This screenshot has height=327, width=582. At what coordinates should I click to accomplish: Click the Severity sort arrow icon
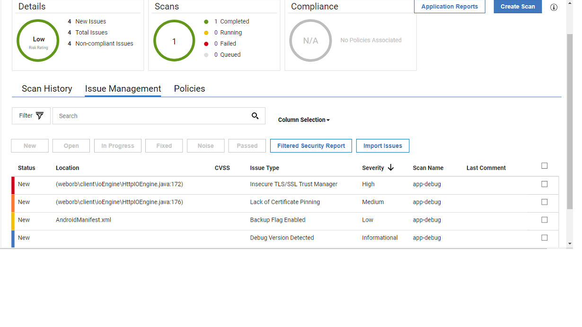(x=390, y=168)
